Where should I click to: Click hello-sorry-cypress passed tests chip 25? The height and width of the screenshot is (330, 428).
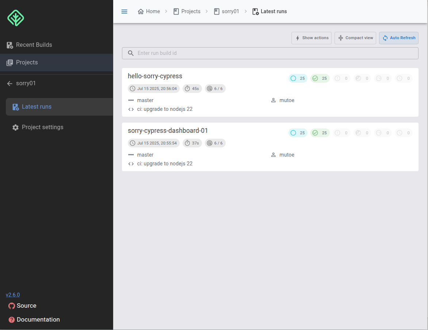point(320,78)
